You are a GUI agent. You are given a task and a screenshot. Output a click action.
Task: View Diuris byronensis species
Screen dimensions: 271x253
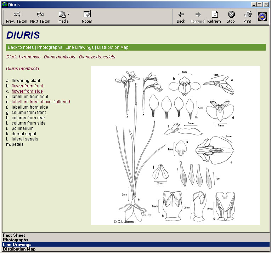tap(23, 57)
